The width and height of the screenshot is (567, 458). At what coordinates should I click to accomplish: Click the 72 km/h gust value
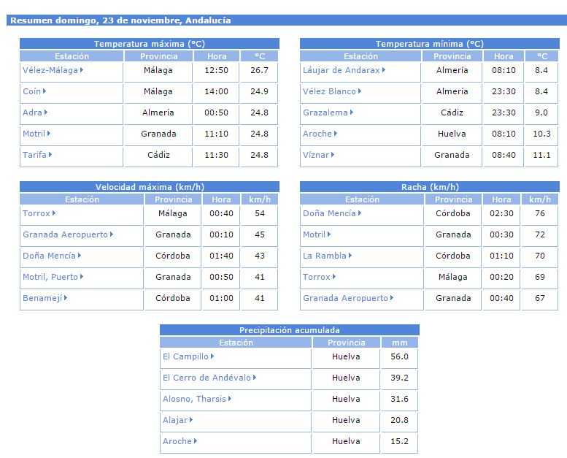coord(540,234)
